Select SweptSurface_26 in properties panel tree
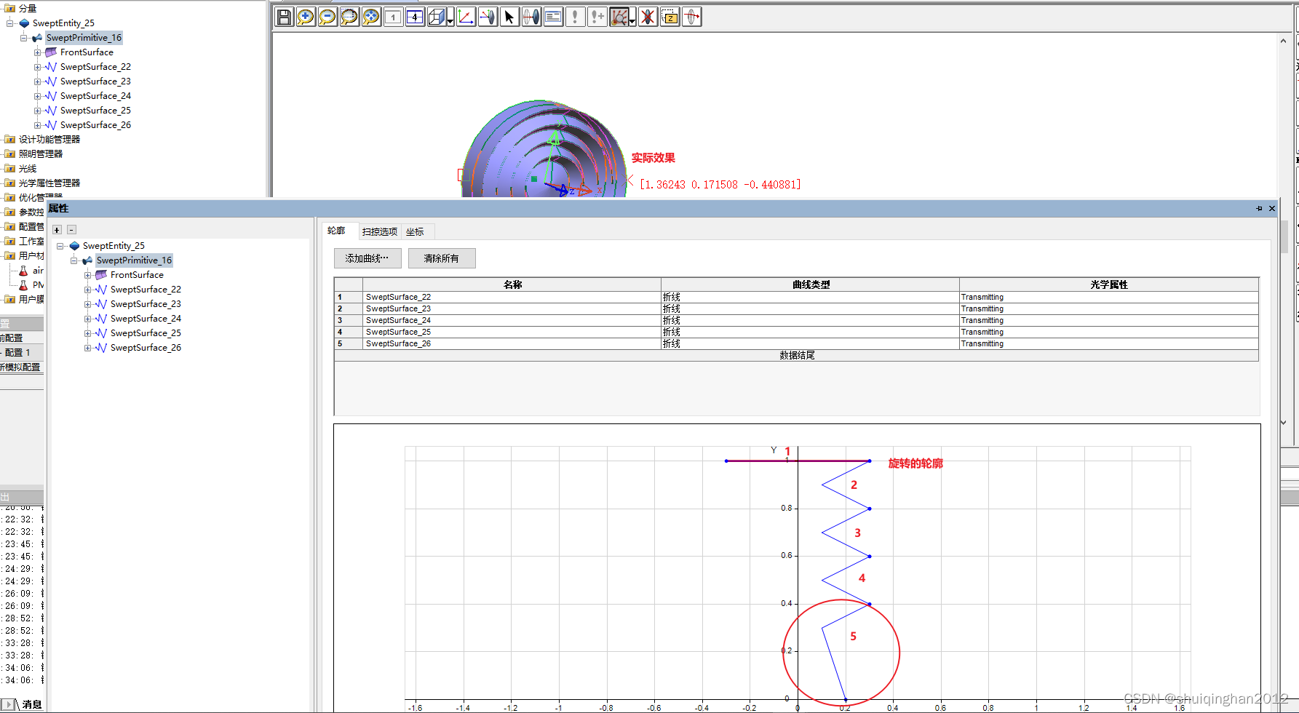 (146, 348)
